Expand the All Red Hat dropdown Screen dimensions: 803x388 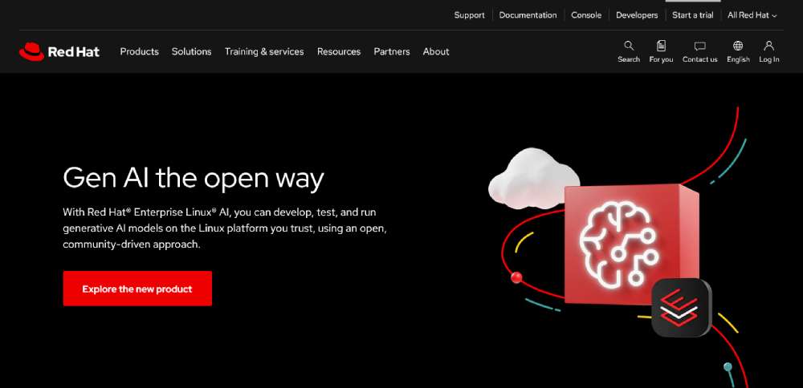click(752, 15)
